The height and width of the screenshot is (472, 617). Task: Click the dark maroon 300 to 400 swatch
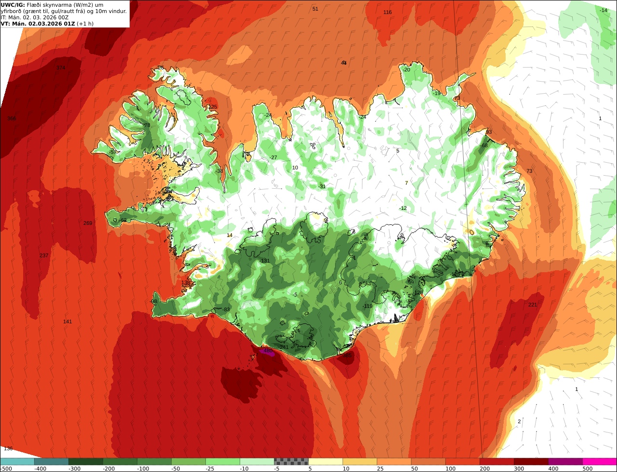(531, 461)
